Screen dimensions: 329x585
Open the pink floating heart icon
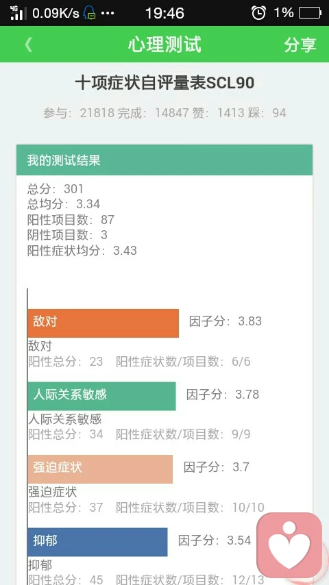(289, 545)
